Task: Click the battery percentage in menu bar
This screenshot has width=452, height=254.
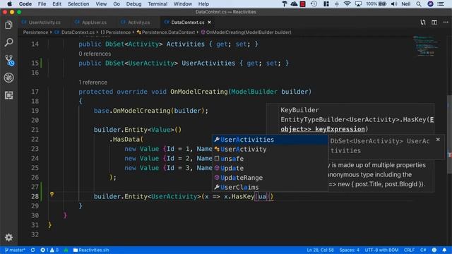Action: click(x=371, y=4)
